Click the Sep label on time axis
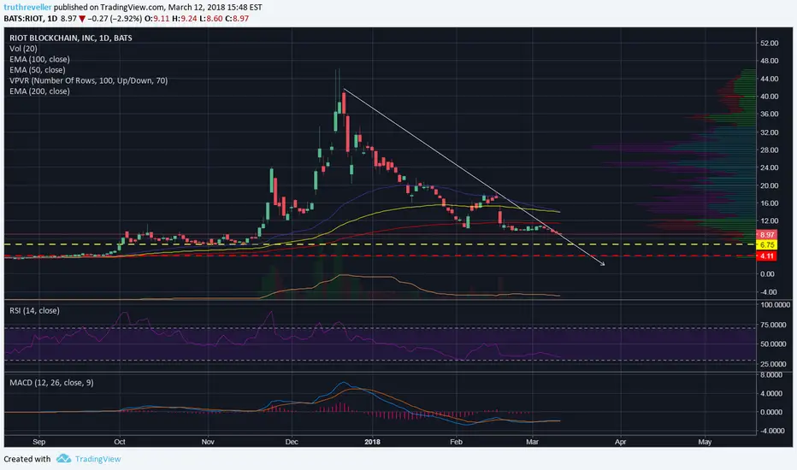 coord(39,442)
